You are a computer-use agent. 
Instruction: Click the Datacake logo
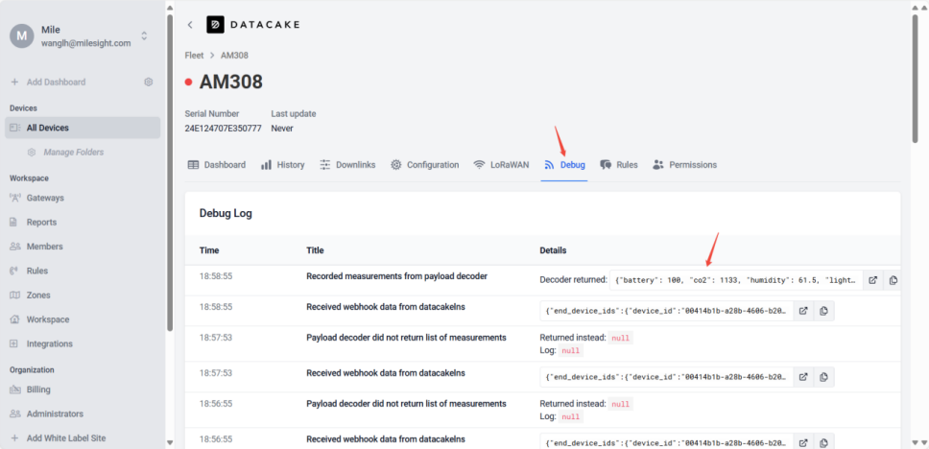click(253, 24)
